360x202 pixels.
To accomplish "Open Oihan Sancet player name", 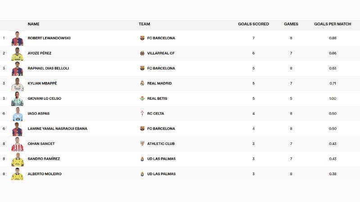I will coord(41,144).
